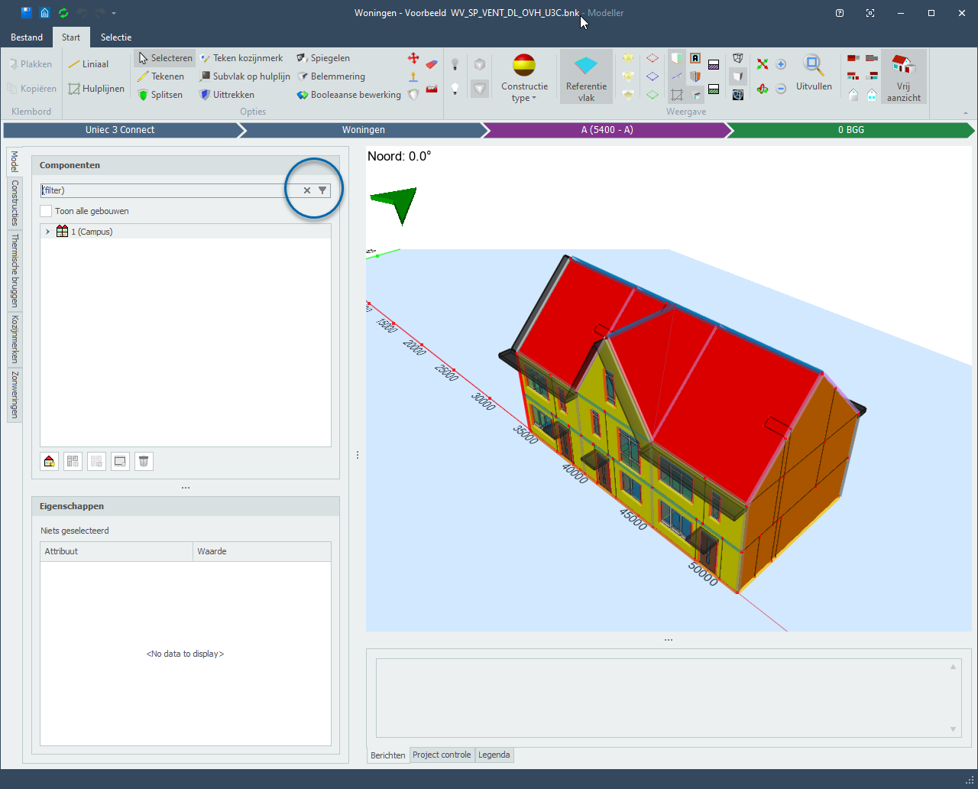Viewport: 978px width, 789px height.
Task: Click the Uittrekken extrude tool
Action: (226, 95)
